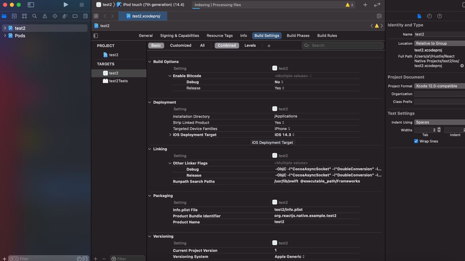Click the build settings Search field

(x=343, y=45)
